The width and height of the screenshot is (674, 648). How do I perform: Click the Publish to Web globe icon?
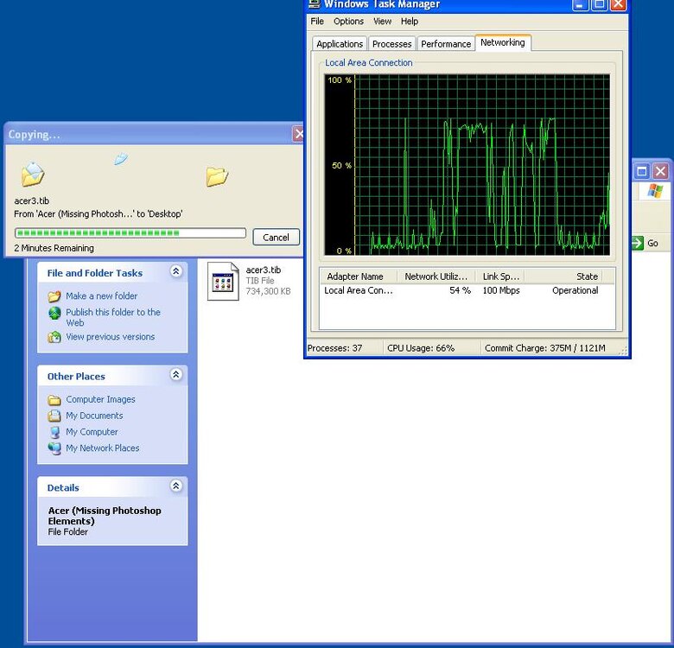point(54,314)
